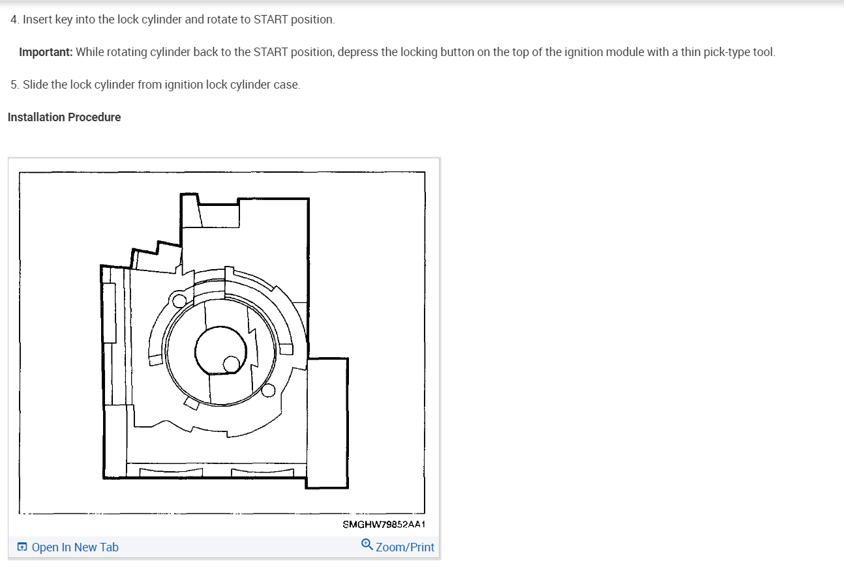Click the text 'thin pick-type tool'
The height and width of the screenshot is (567, 844).
click(x=727, y=52)
